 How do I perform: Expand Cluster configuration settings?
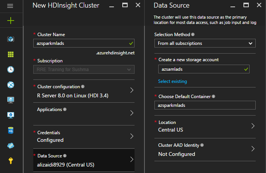[84, 91]
